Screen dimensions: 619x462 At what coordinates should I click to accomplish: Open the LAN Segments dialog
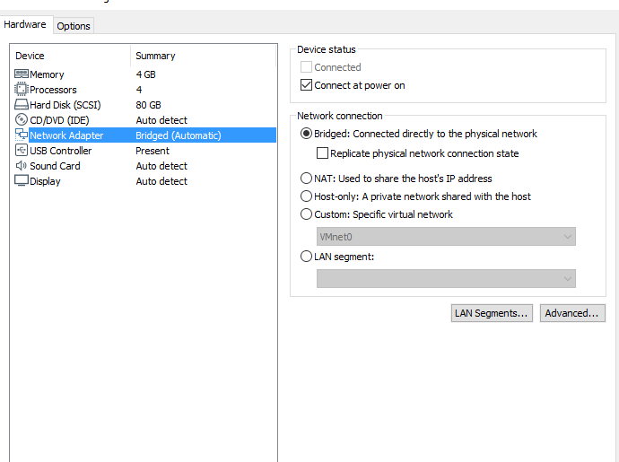(492, 313)
